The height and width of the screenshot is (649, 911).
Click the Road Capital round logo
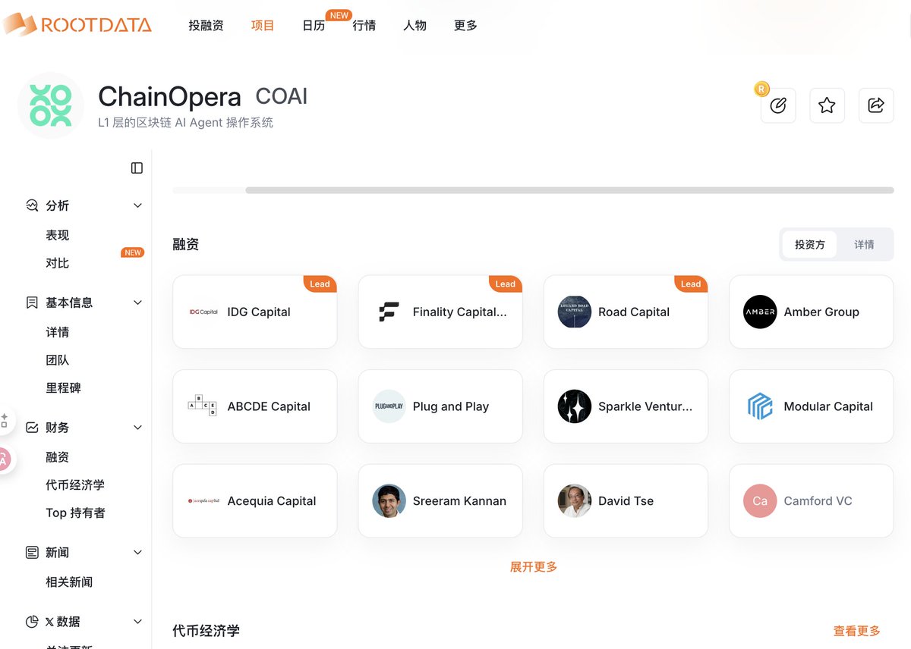click(x=575, y=312)
